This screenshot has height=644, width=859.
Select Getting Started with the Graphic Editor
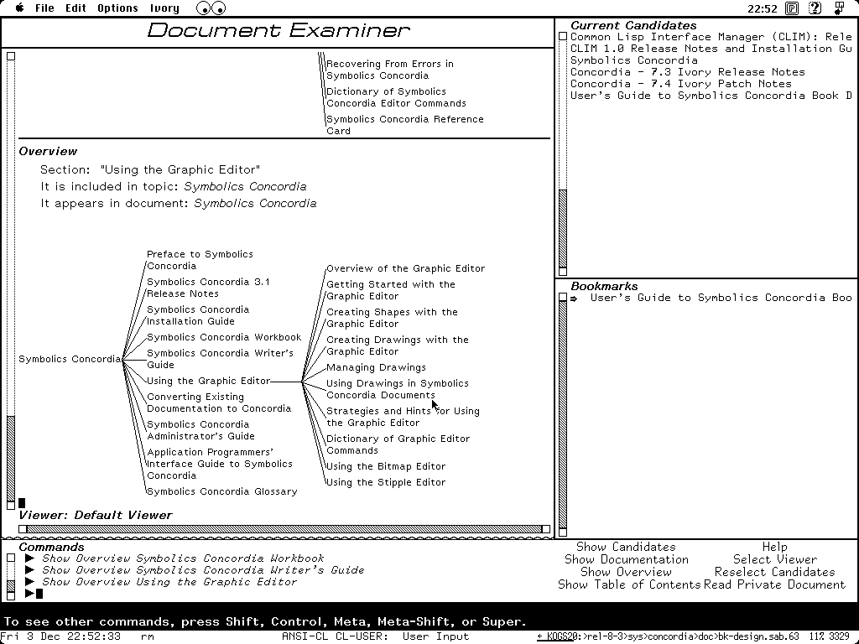tap(391, 290)
